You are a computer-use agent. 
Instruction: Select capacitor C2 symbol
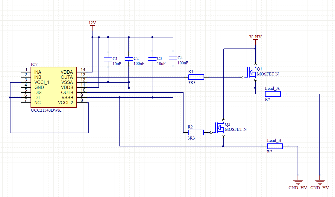129,59
